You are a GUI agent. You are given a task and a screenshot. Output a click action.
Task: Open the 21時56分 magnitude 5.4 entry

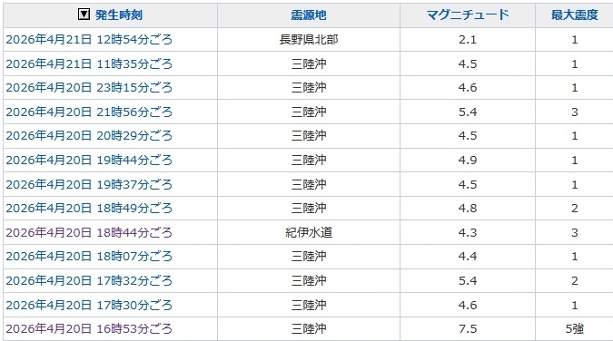point(89,112)
